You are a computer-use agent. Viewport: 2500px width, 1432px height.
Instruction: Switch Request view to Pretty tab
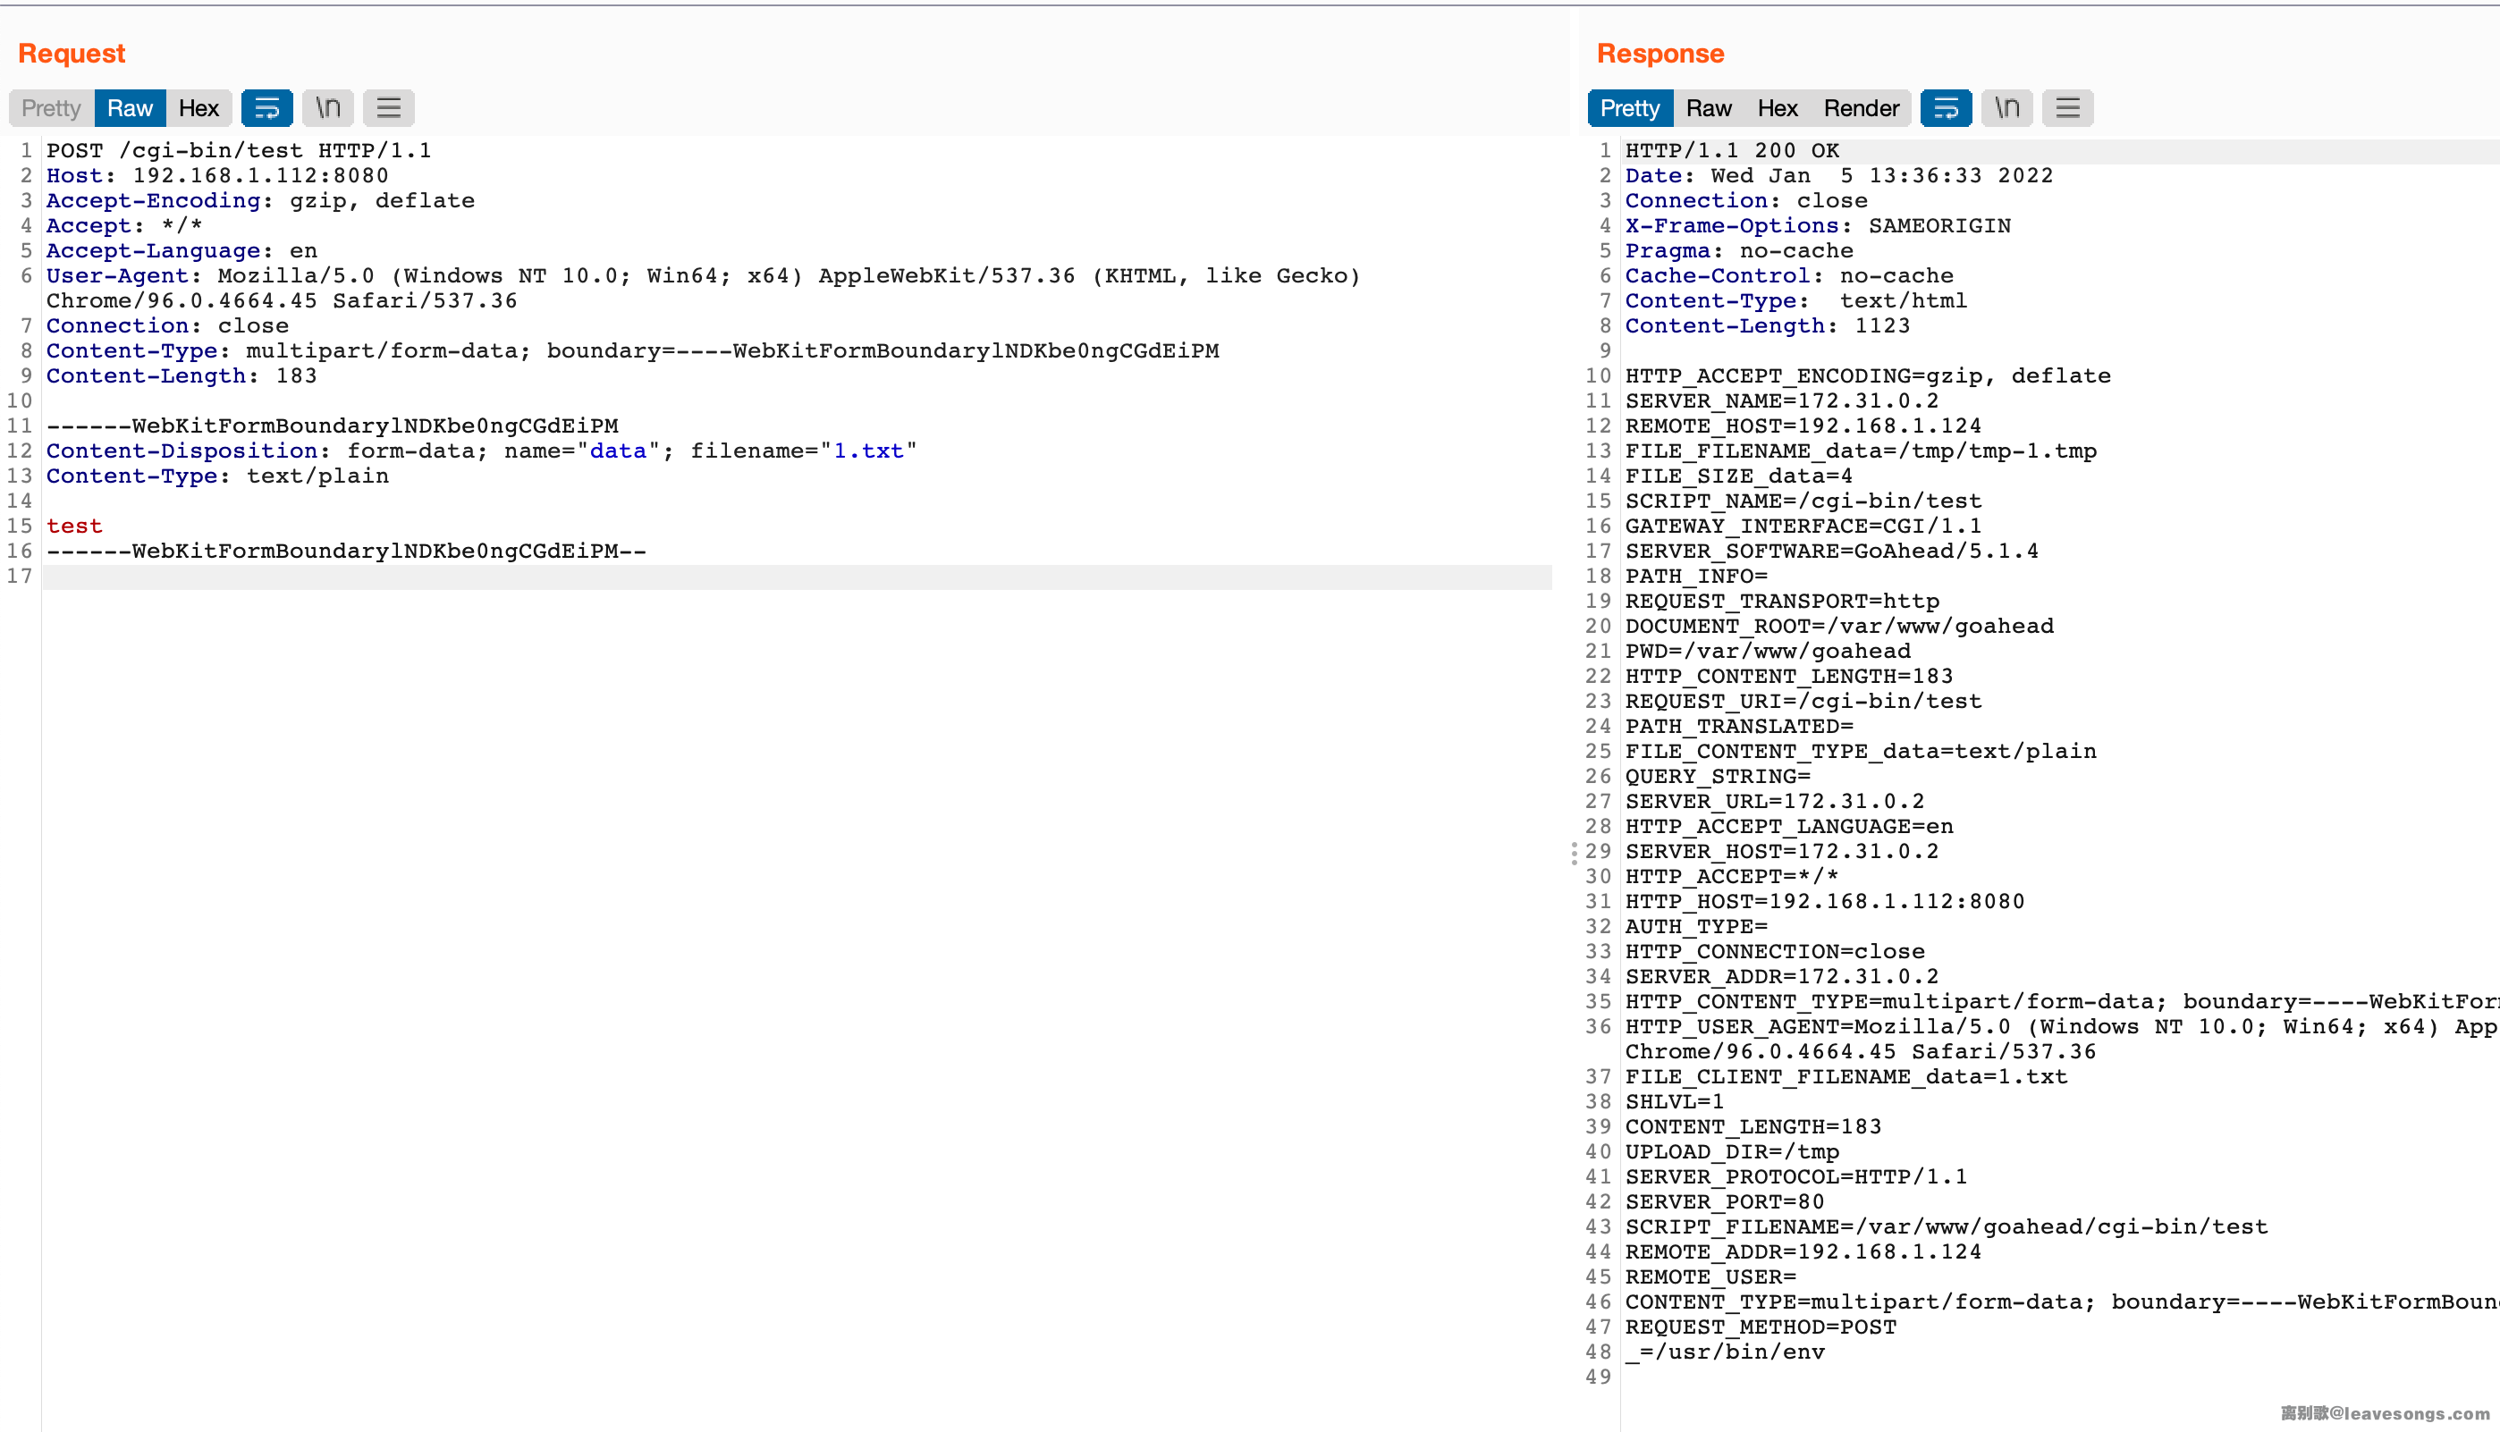(x=51, y=108)
